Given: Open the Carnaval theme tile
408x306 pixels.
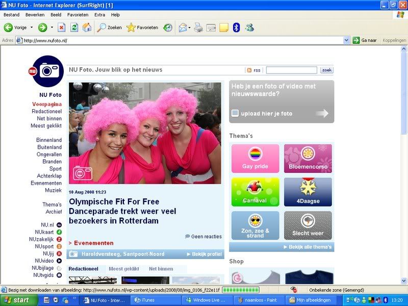Looking at the screenshot, I should 255,192.
